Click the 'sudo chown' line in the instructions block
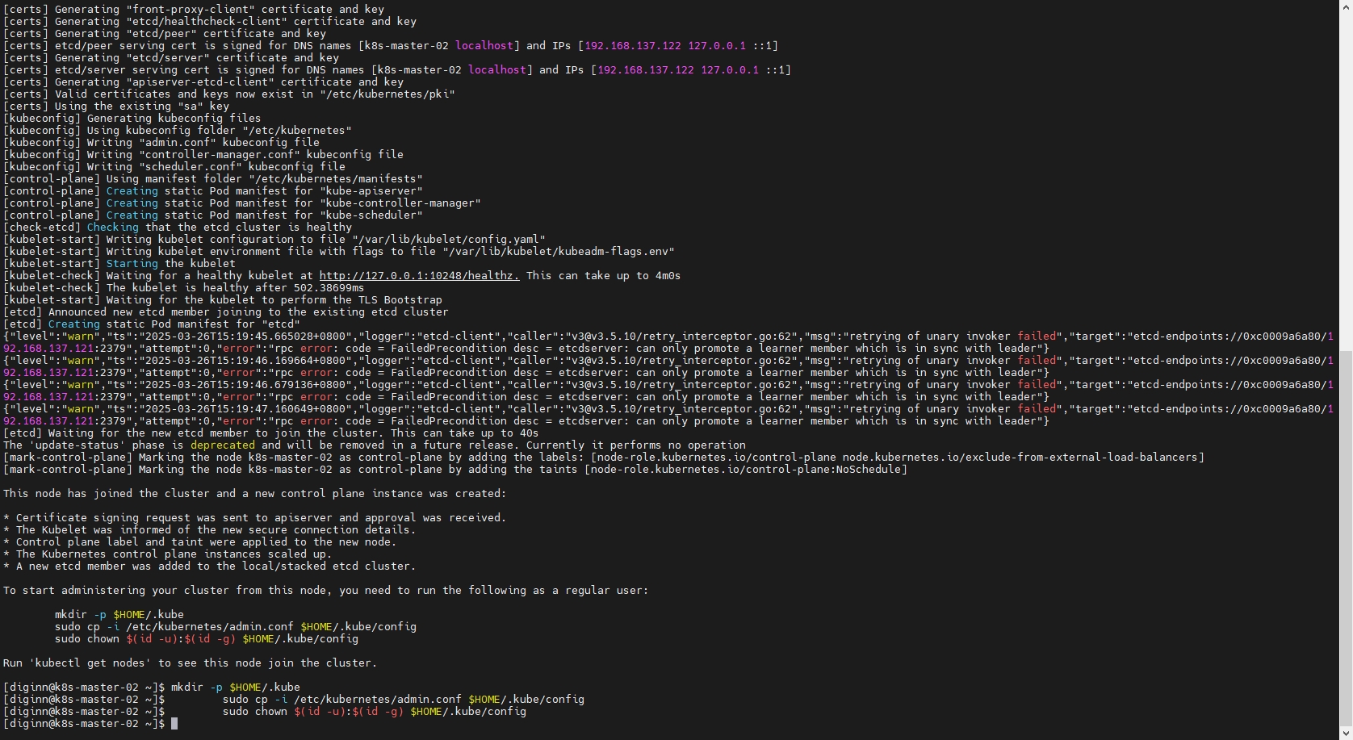Image resolution: width=1353 pixels, height=740 pixels. (x=206, y=639)
